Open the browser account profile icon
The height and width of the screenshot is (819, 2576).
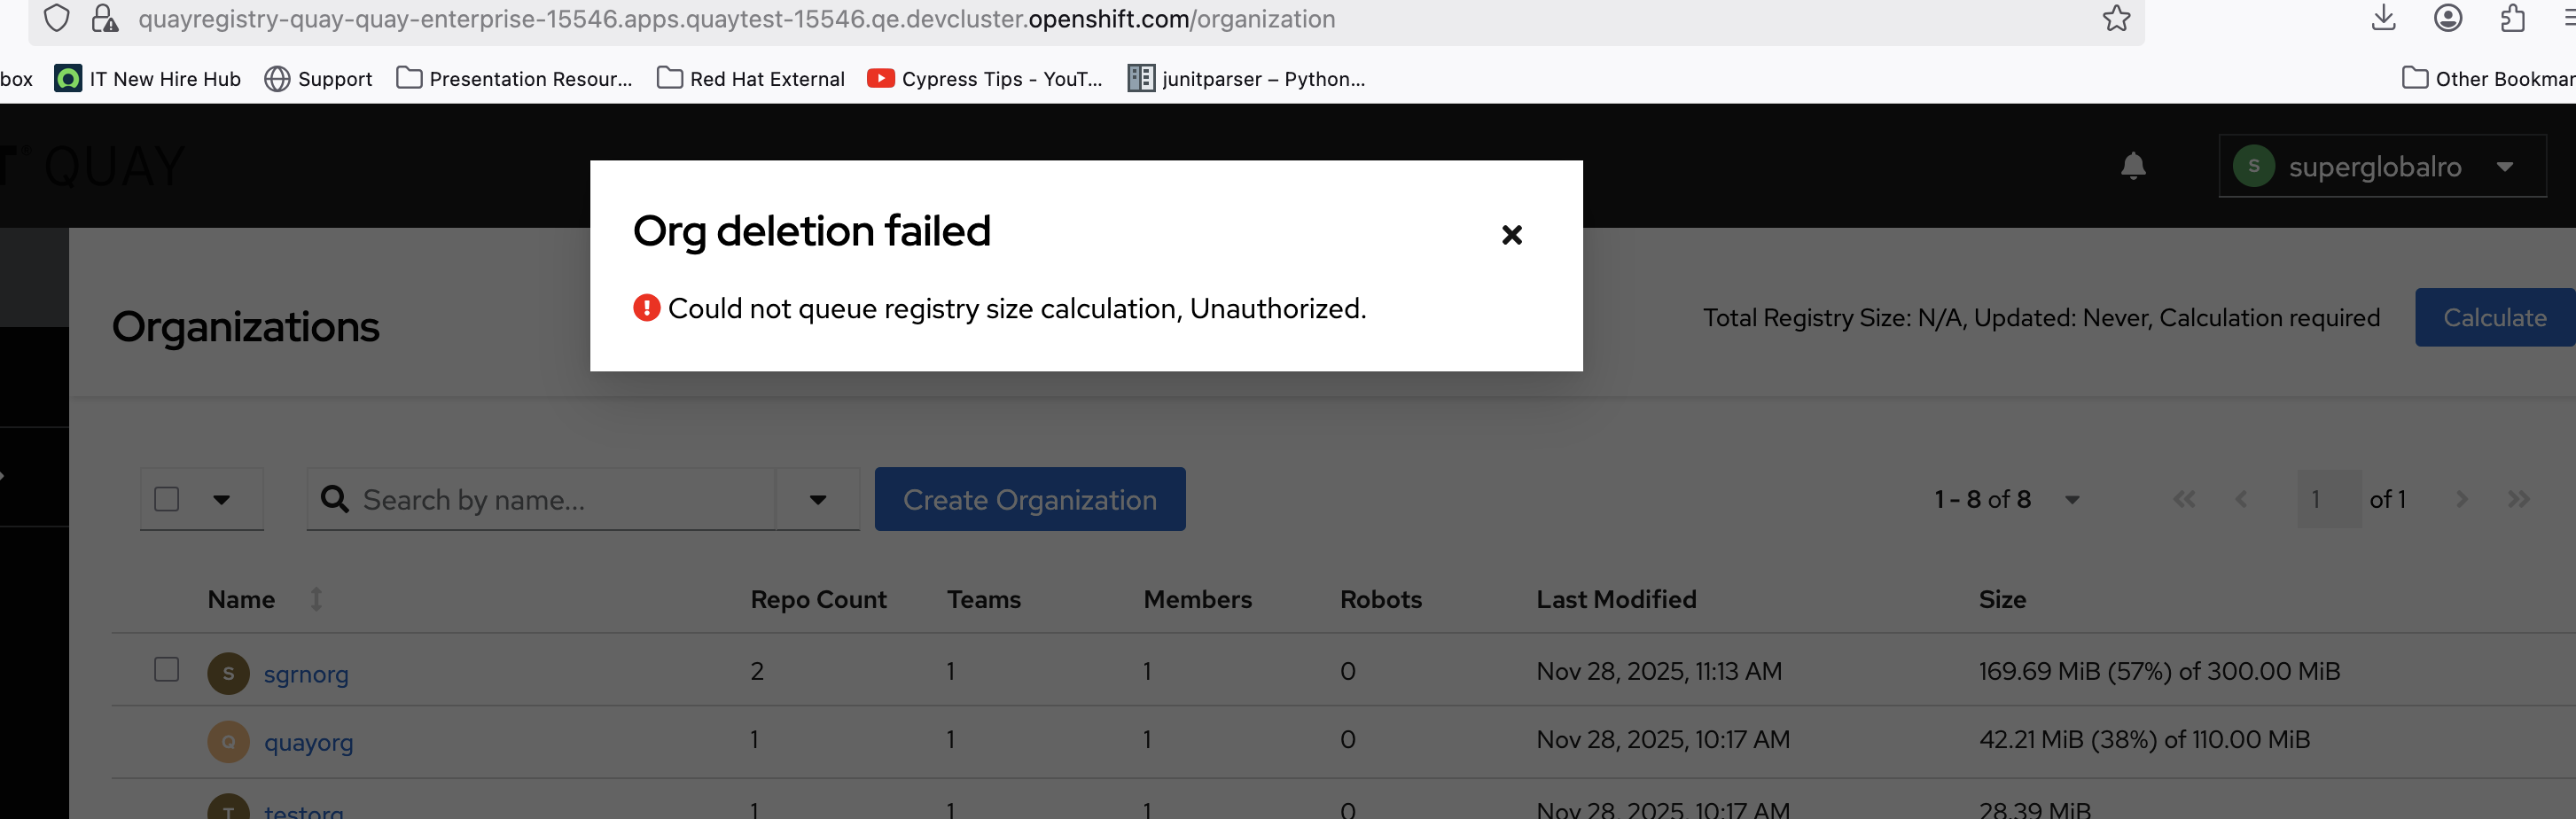pyautogui.click(x=2447, y=19)
